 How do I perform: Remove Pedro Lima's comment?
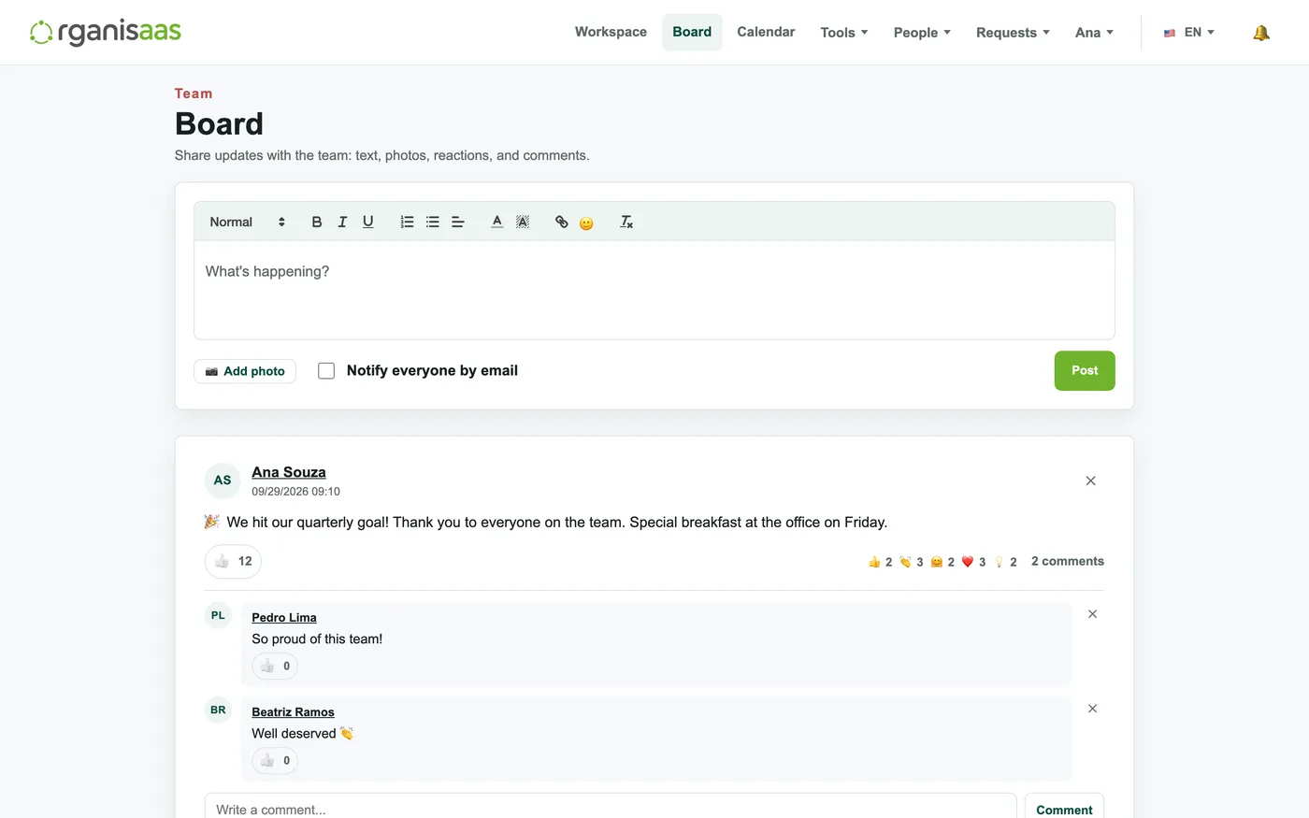(x=1092, y=614)
